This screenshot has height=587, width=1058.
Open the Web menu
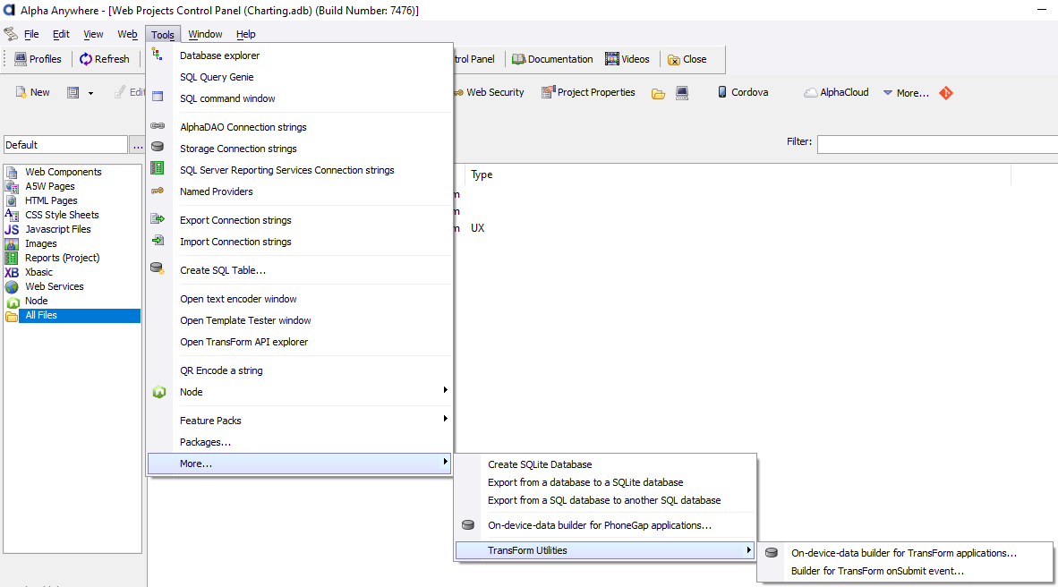coord(127,34)
